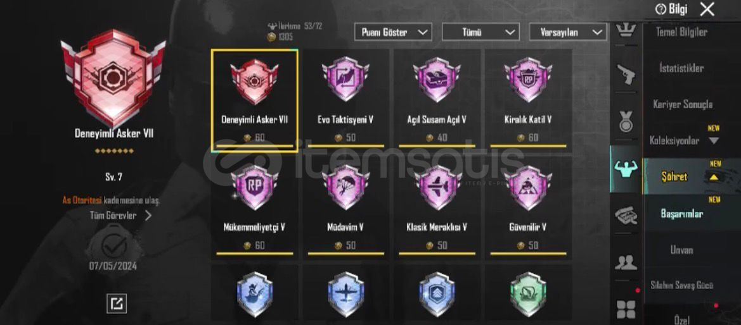Open the handshake sidebar icon
The width and height of the screenshot is (741, 325).
click(x=626, y=216)
